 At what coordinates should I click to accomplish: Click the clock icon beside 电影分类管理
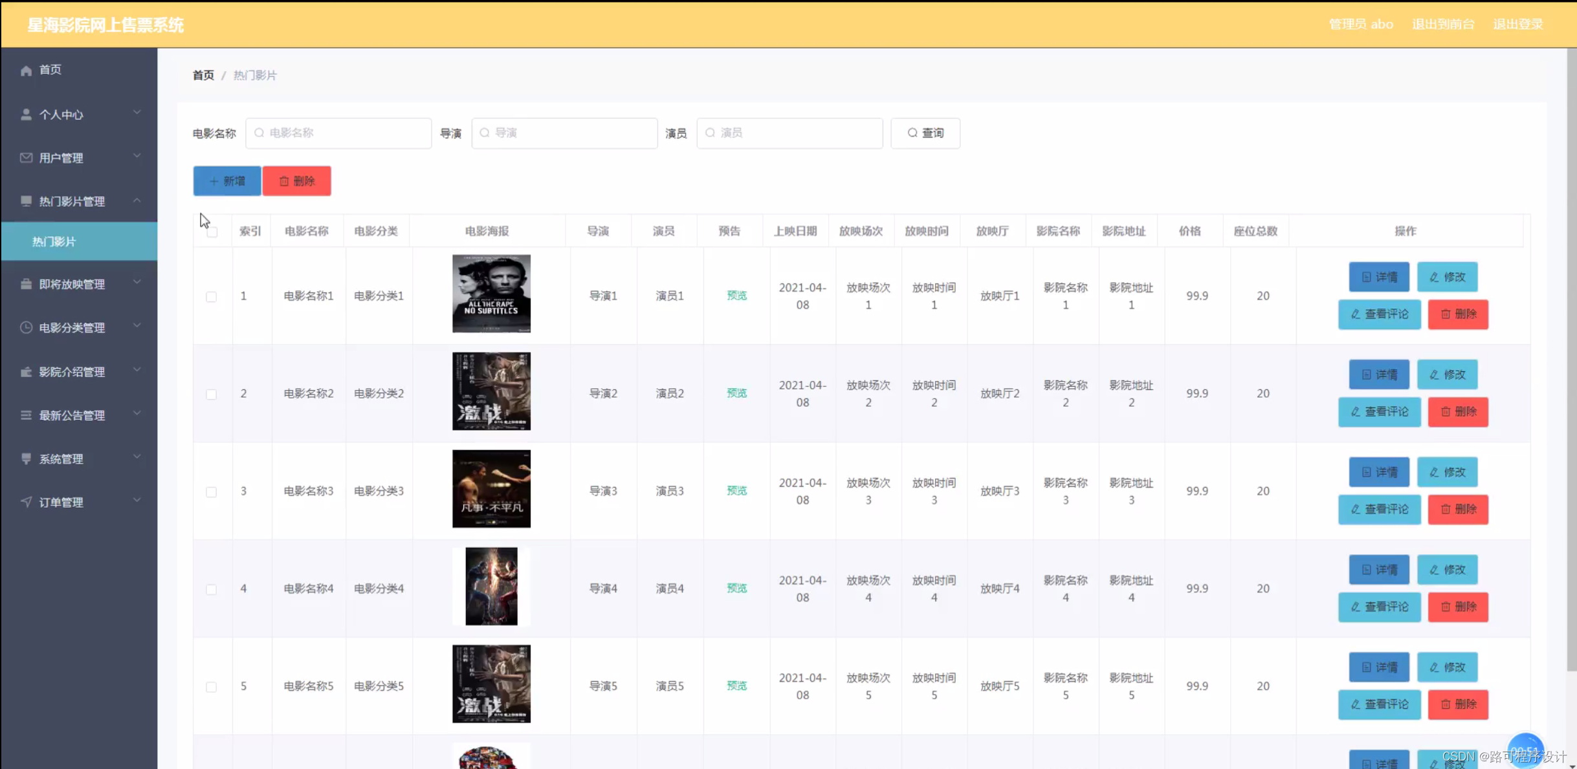[26, 327]
